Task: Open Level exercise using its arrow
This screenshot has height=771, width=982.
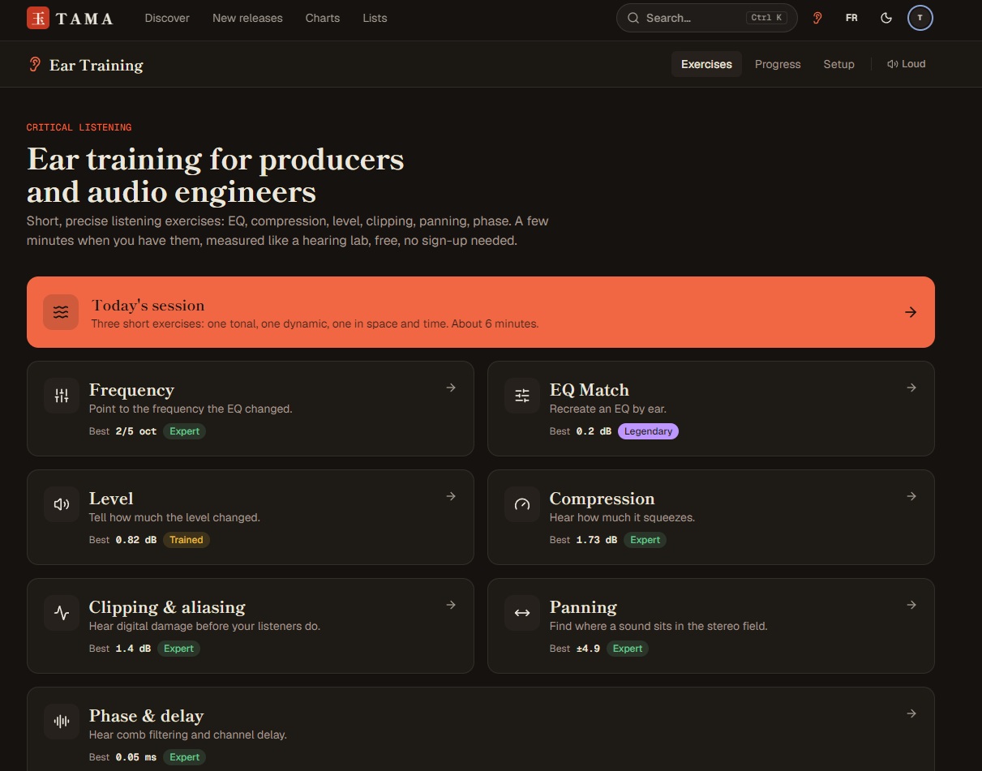Action: tap(451, 496)
